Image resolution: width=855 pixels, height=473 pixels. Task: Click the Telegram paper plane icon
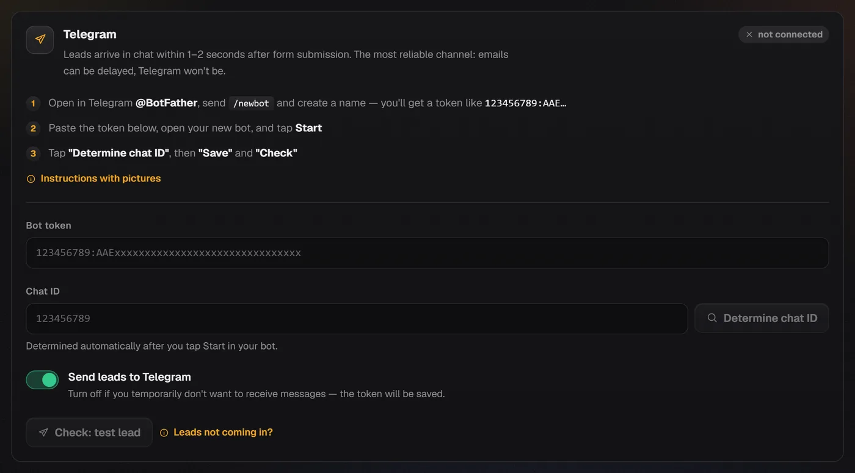click(x=40, y=40)
